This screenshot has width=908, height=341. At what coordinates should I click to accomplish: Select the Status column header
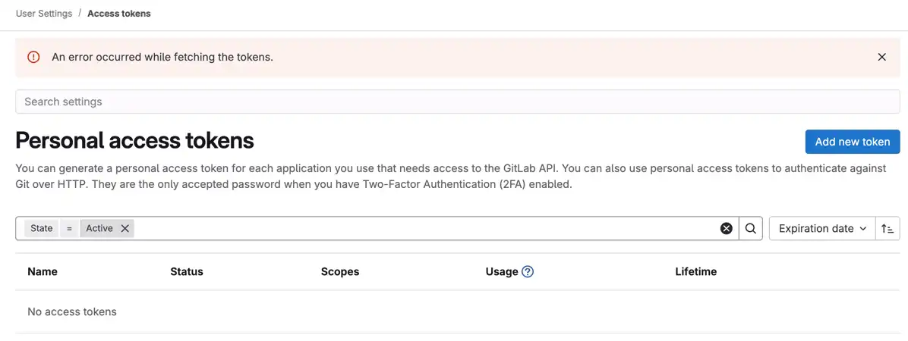(x=187, y=271)
